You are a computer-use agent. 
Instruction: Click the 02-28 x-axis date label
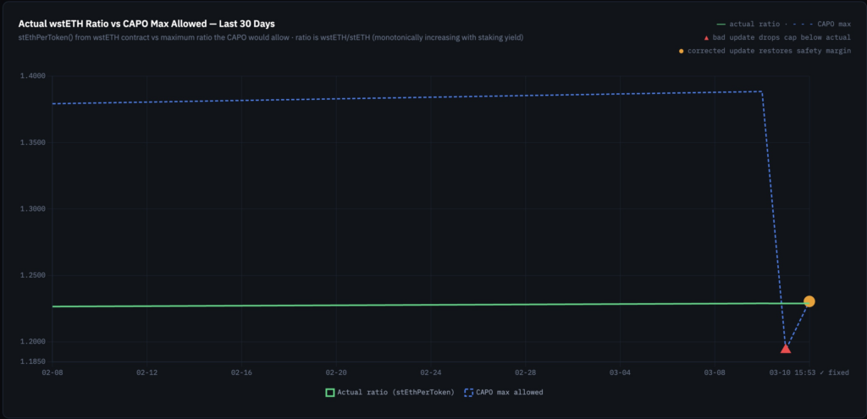pyautogui.click(x=525, y=372)
